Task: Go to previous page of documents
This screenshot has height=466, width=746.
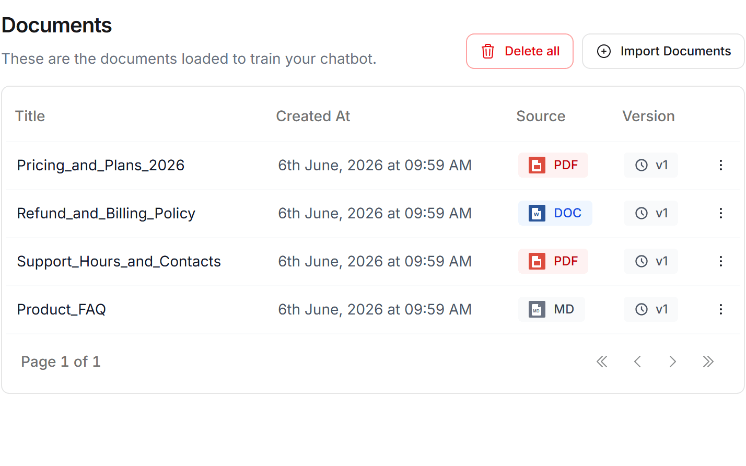Action: click(637, 362)
